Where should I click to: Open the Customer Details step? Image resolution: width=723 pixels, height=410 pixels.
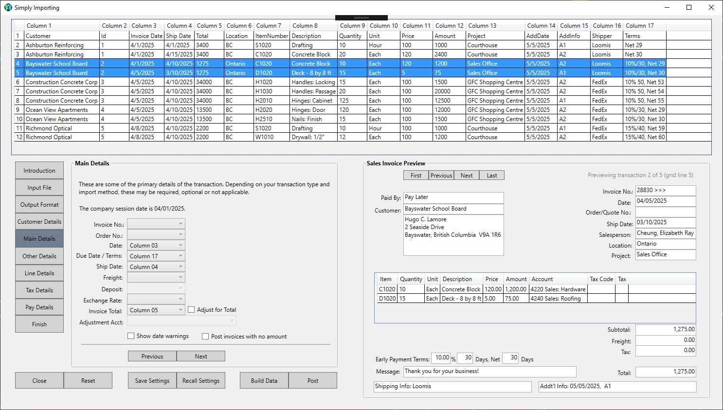[x=39, y=222]
